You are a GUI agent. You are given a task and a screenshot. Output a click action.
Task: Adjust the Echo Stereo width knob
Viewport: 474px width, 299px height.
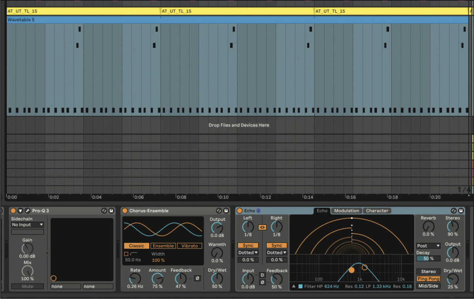click(x=453, y=226)
